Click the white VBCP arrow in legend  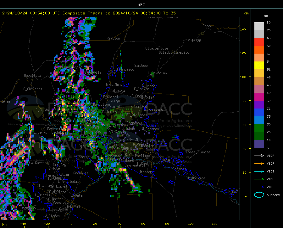pos(259,156)
